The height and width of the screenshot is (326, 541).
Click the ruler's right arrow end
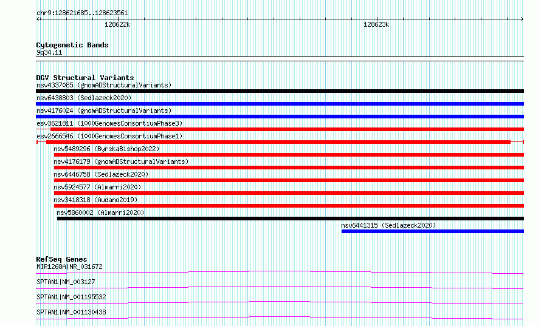[522, 19]
